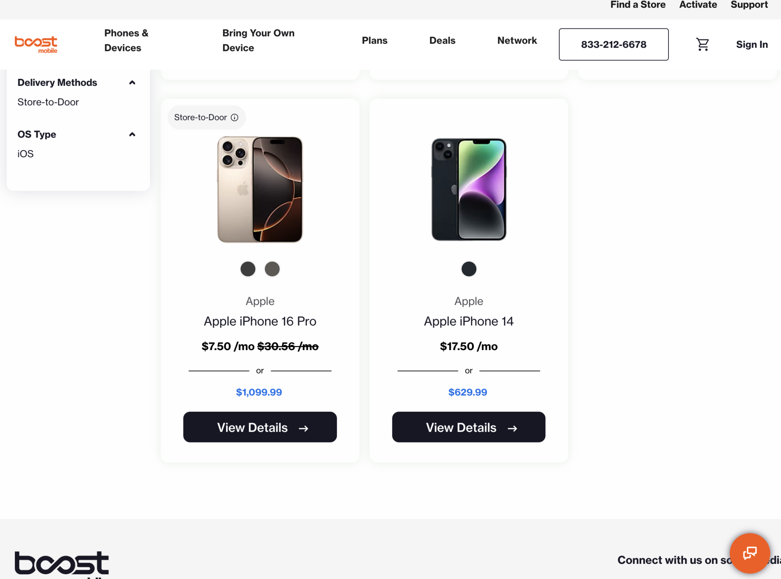
Task: Pick the midnight color swatch for iPhone 14
Action: 469,269
